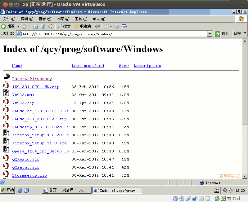The height and width of the screenshot is (202, 248).
Task: Click the system clock showing 12:20
Action: click(240, 191)
